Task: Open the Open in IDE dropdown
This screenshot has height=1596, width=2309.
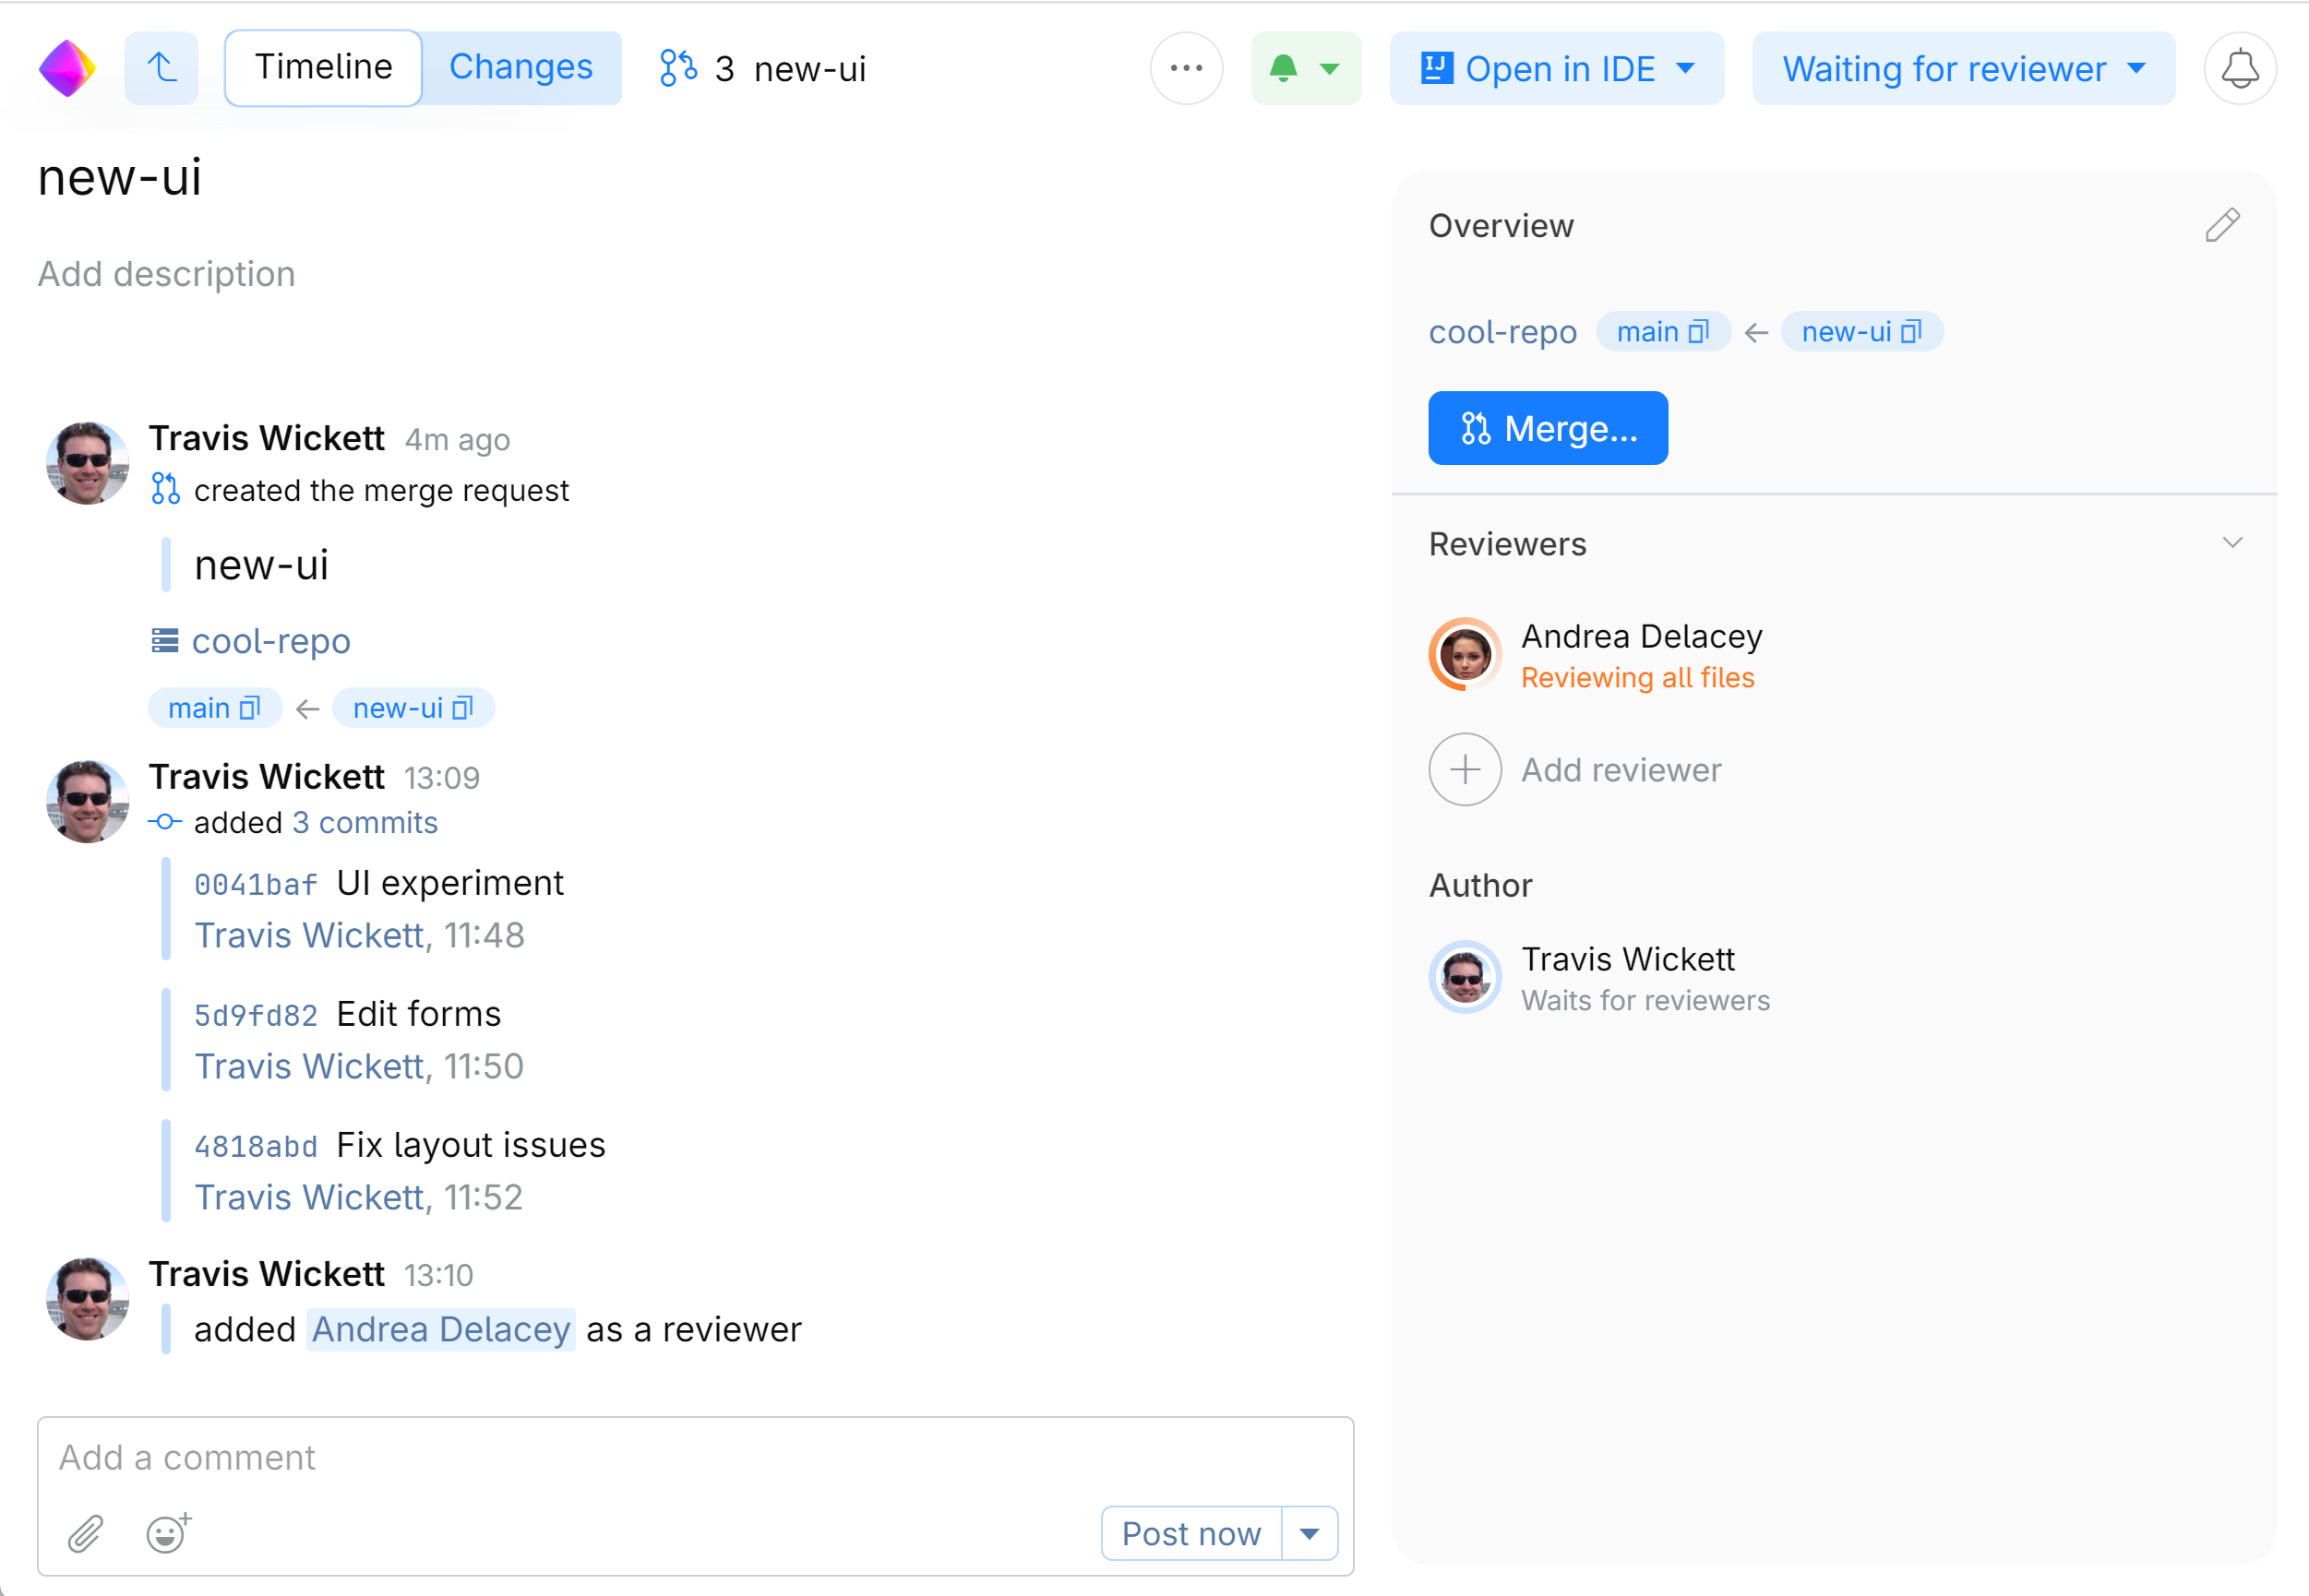Action: [x=1557, y=68]
